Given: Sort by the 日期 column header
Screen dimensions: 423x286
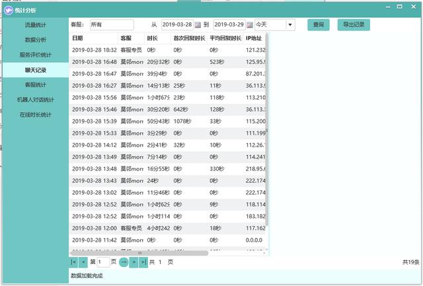Looking at the screenshot, I should tap(94, 38).
